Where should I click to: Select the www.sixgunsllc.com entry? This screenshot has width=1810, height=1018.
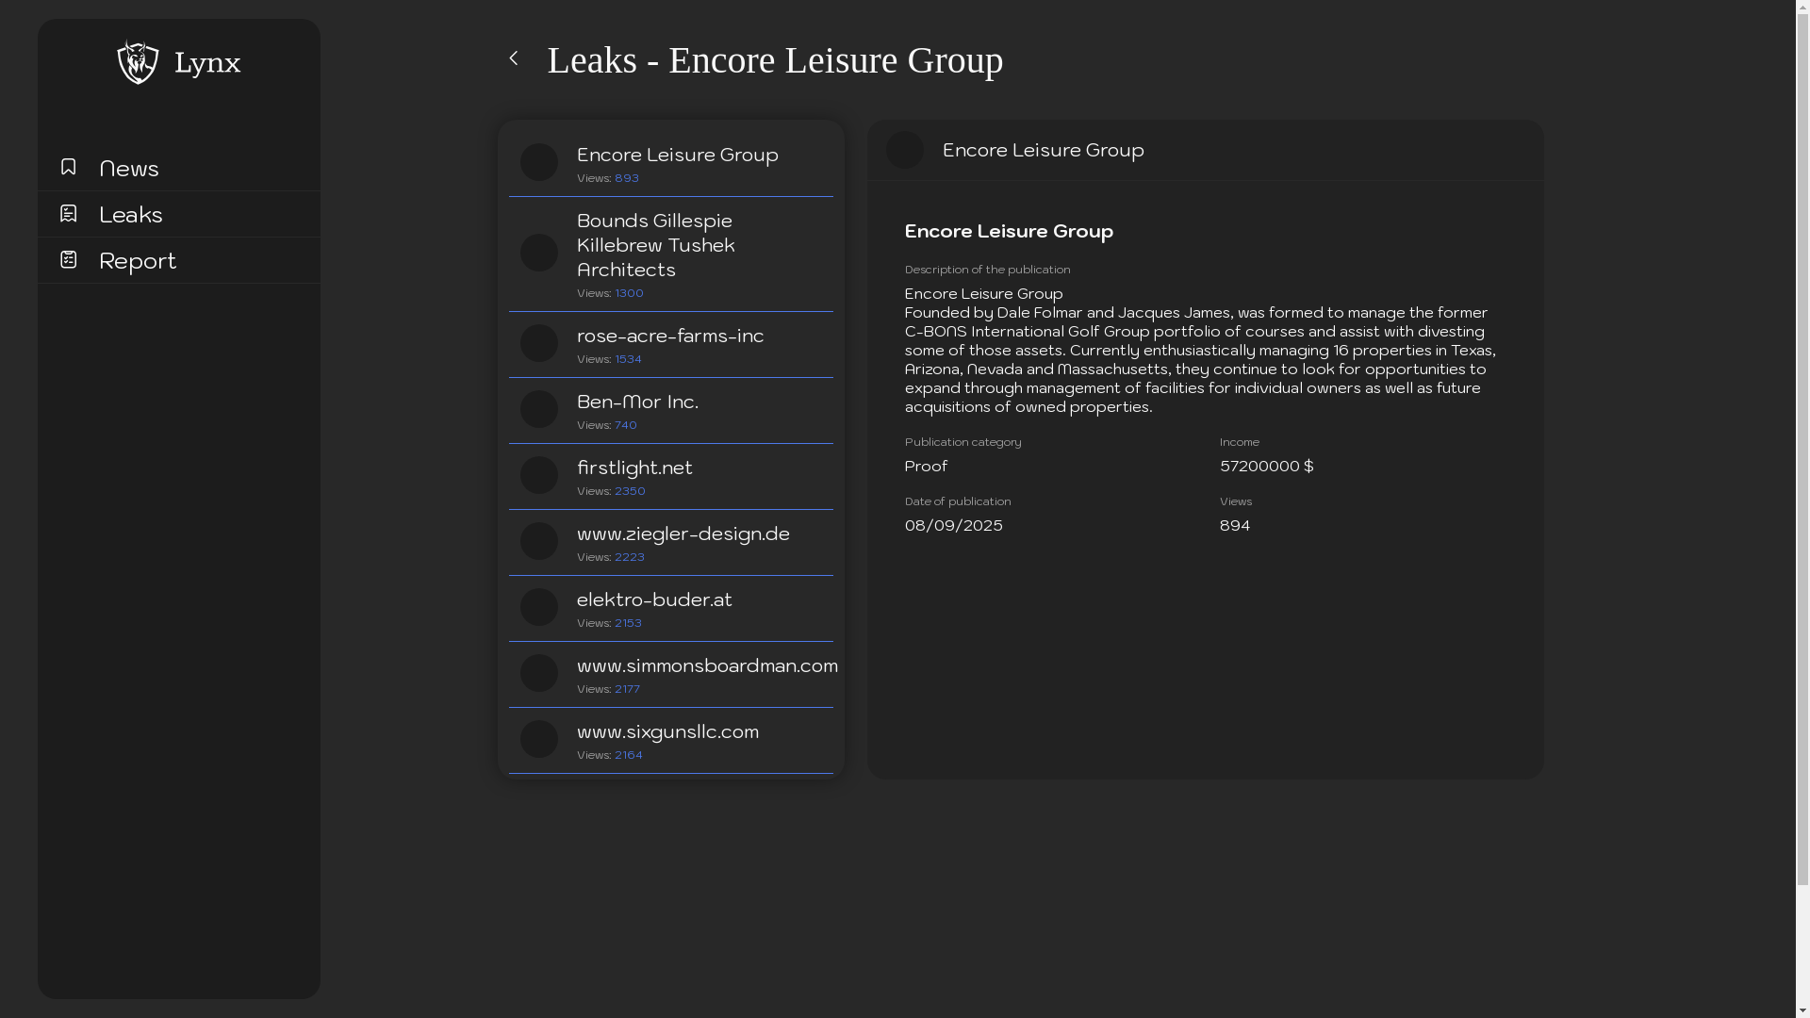(667, 731)
